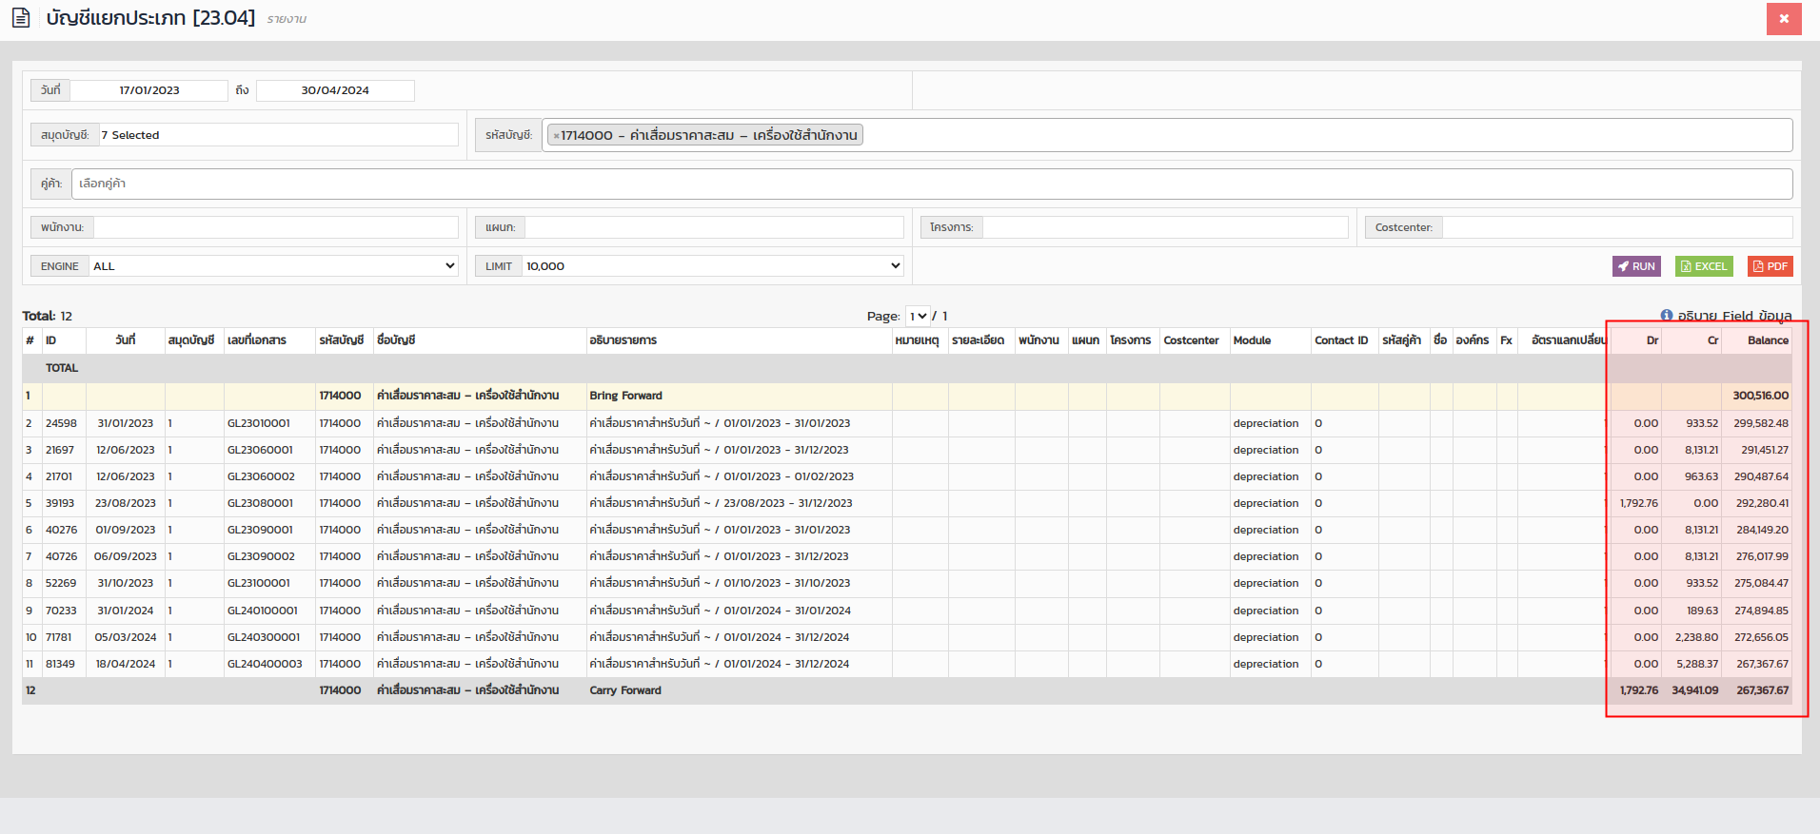This screenshot has height=834, width=1820.
Task: Remove the 1714000 account tag with its x
Action: point(556,136)
